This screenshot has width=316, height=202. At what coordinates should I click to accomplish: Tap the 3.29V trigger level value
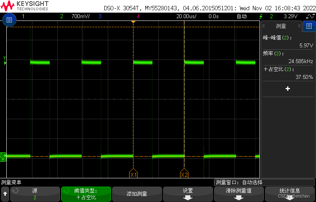coord(290,16)
